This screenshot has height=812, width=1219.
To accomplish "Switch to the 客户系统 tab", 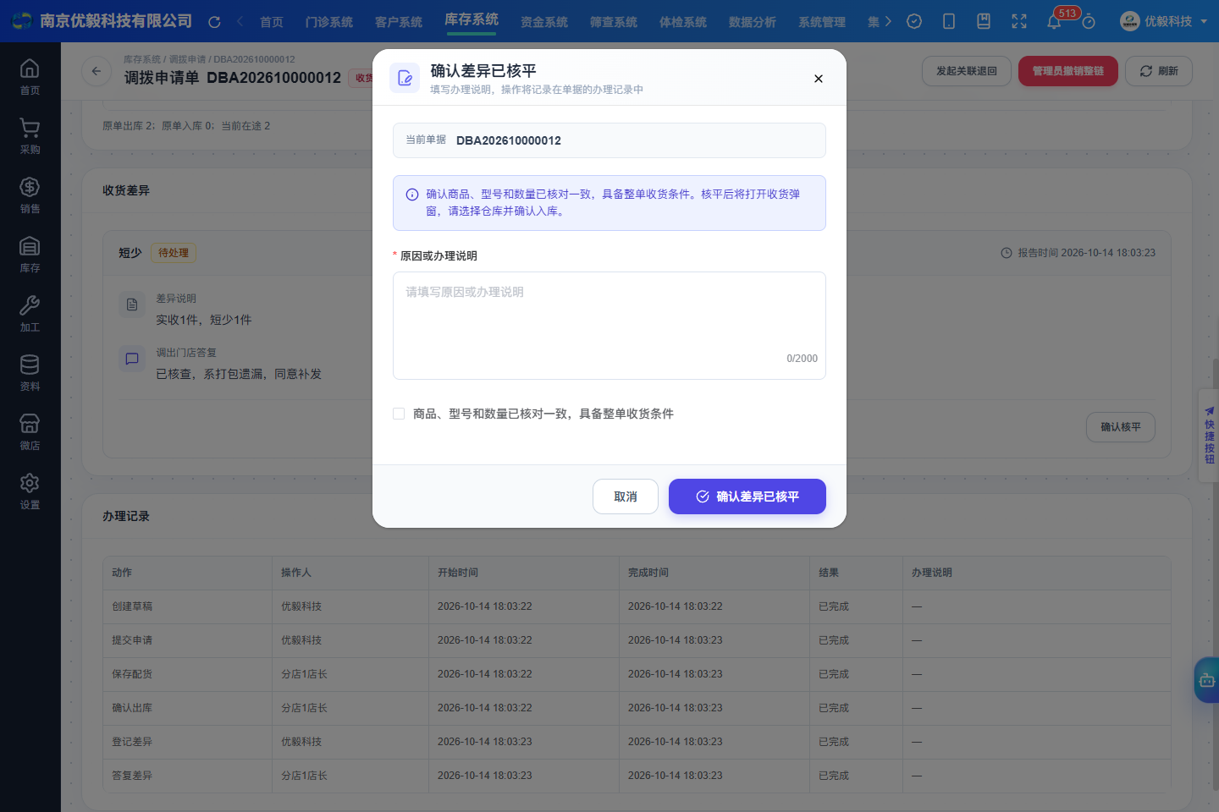I will tap(399, 22).
